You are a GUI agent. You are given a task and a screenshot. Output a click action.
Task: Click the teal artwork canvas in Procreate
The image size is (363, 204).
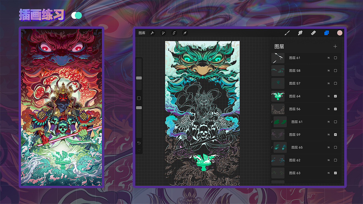(x=202, y=113)
